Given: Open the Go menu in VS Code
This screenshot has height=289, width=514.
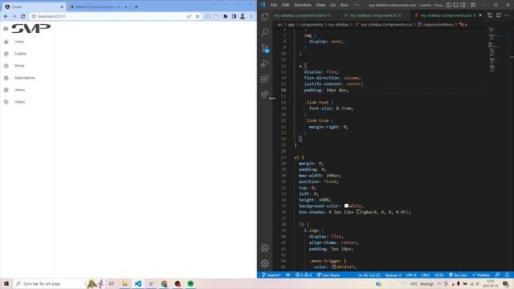Looking at the screenshot, I should coord(332,5).
